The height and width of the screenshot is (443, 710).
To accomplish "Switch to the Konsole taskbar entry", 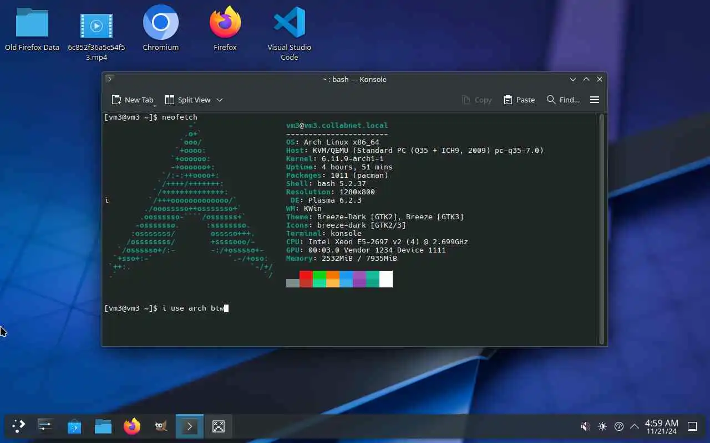I will 190,426.
